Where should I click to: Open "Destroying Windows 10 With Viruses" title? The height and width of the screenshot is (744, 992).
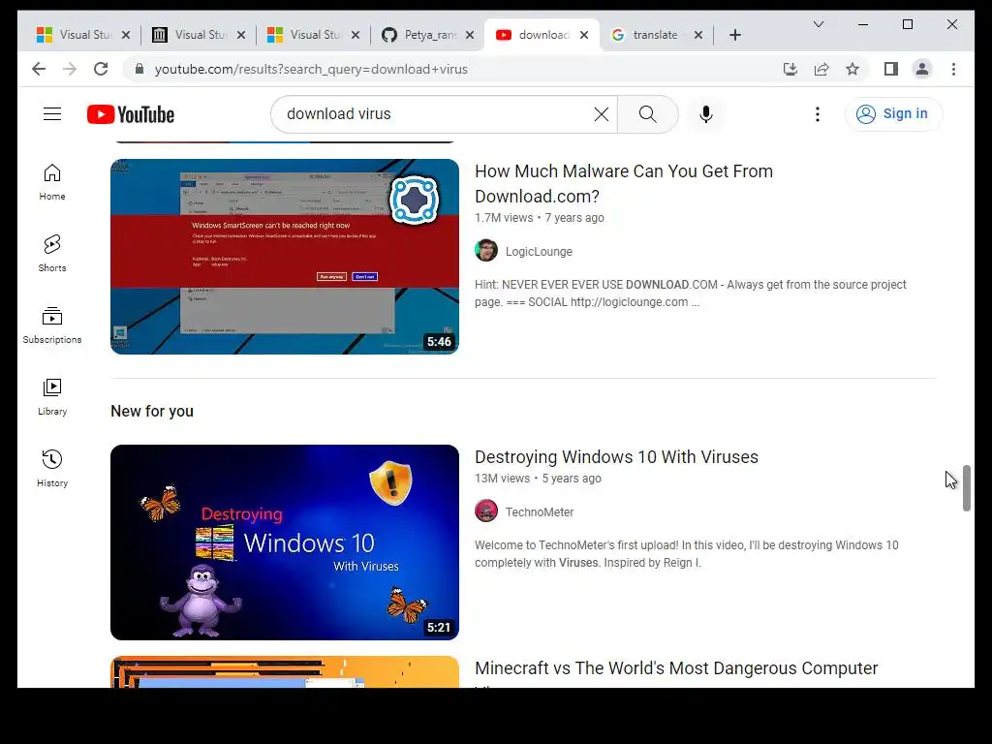[616, 457]
